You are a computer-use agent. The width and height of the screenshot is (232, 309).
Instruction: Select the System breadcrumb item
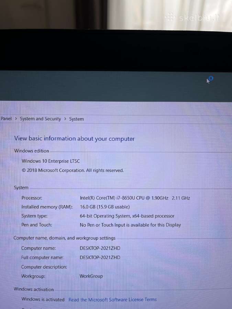click(76, 119)
